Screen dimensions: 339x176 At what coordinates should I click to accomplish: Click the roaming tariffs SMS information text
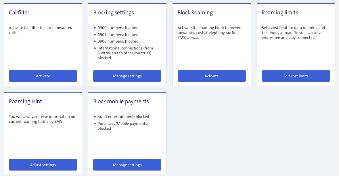[x=42, y=119]
